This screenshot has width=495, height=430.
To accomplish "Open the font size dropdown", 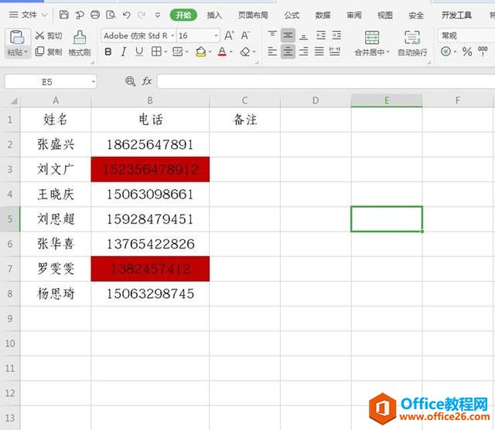I will 217,36.
